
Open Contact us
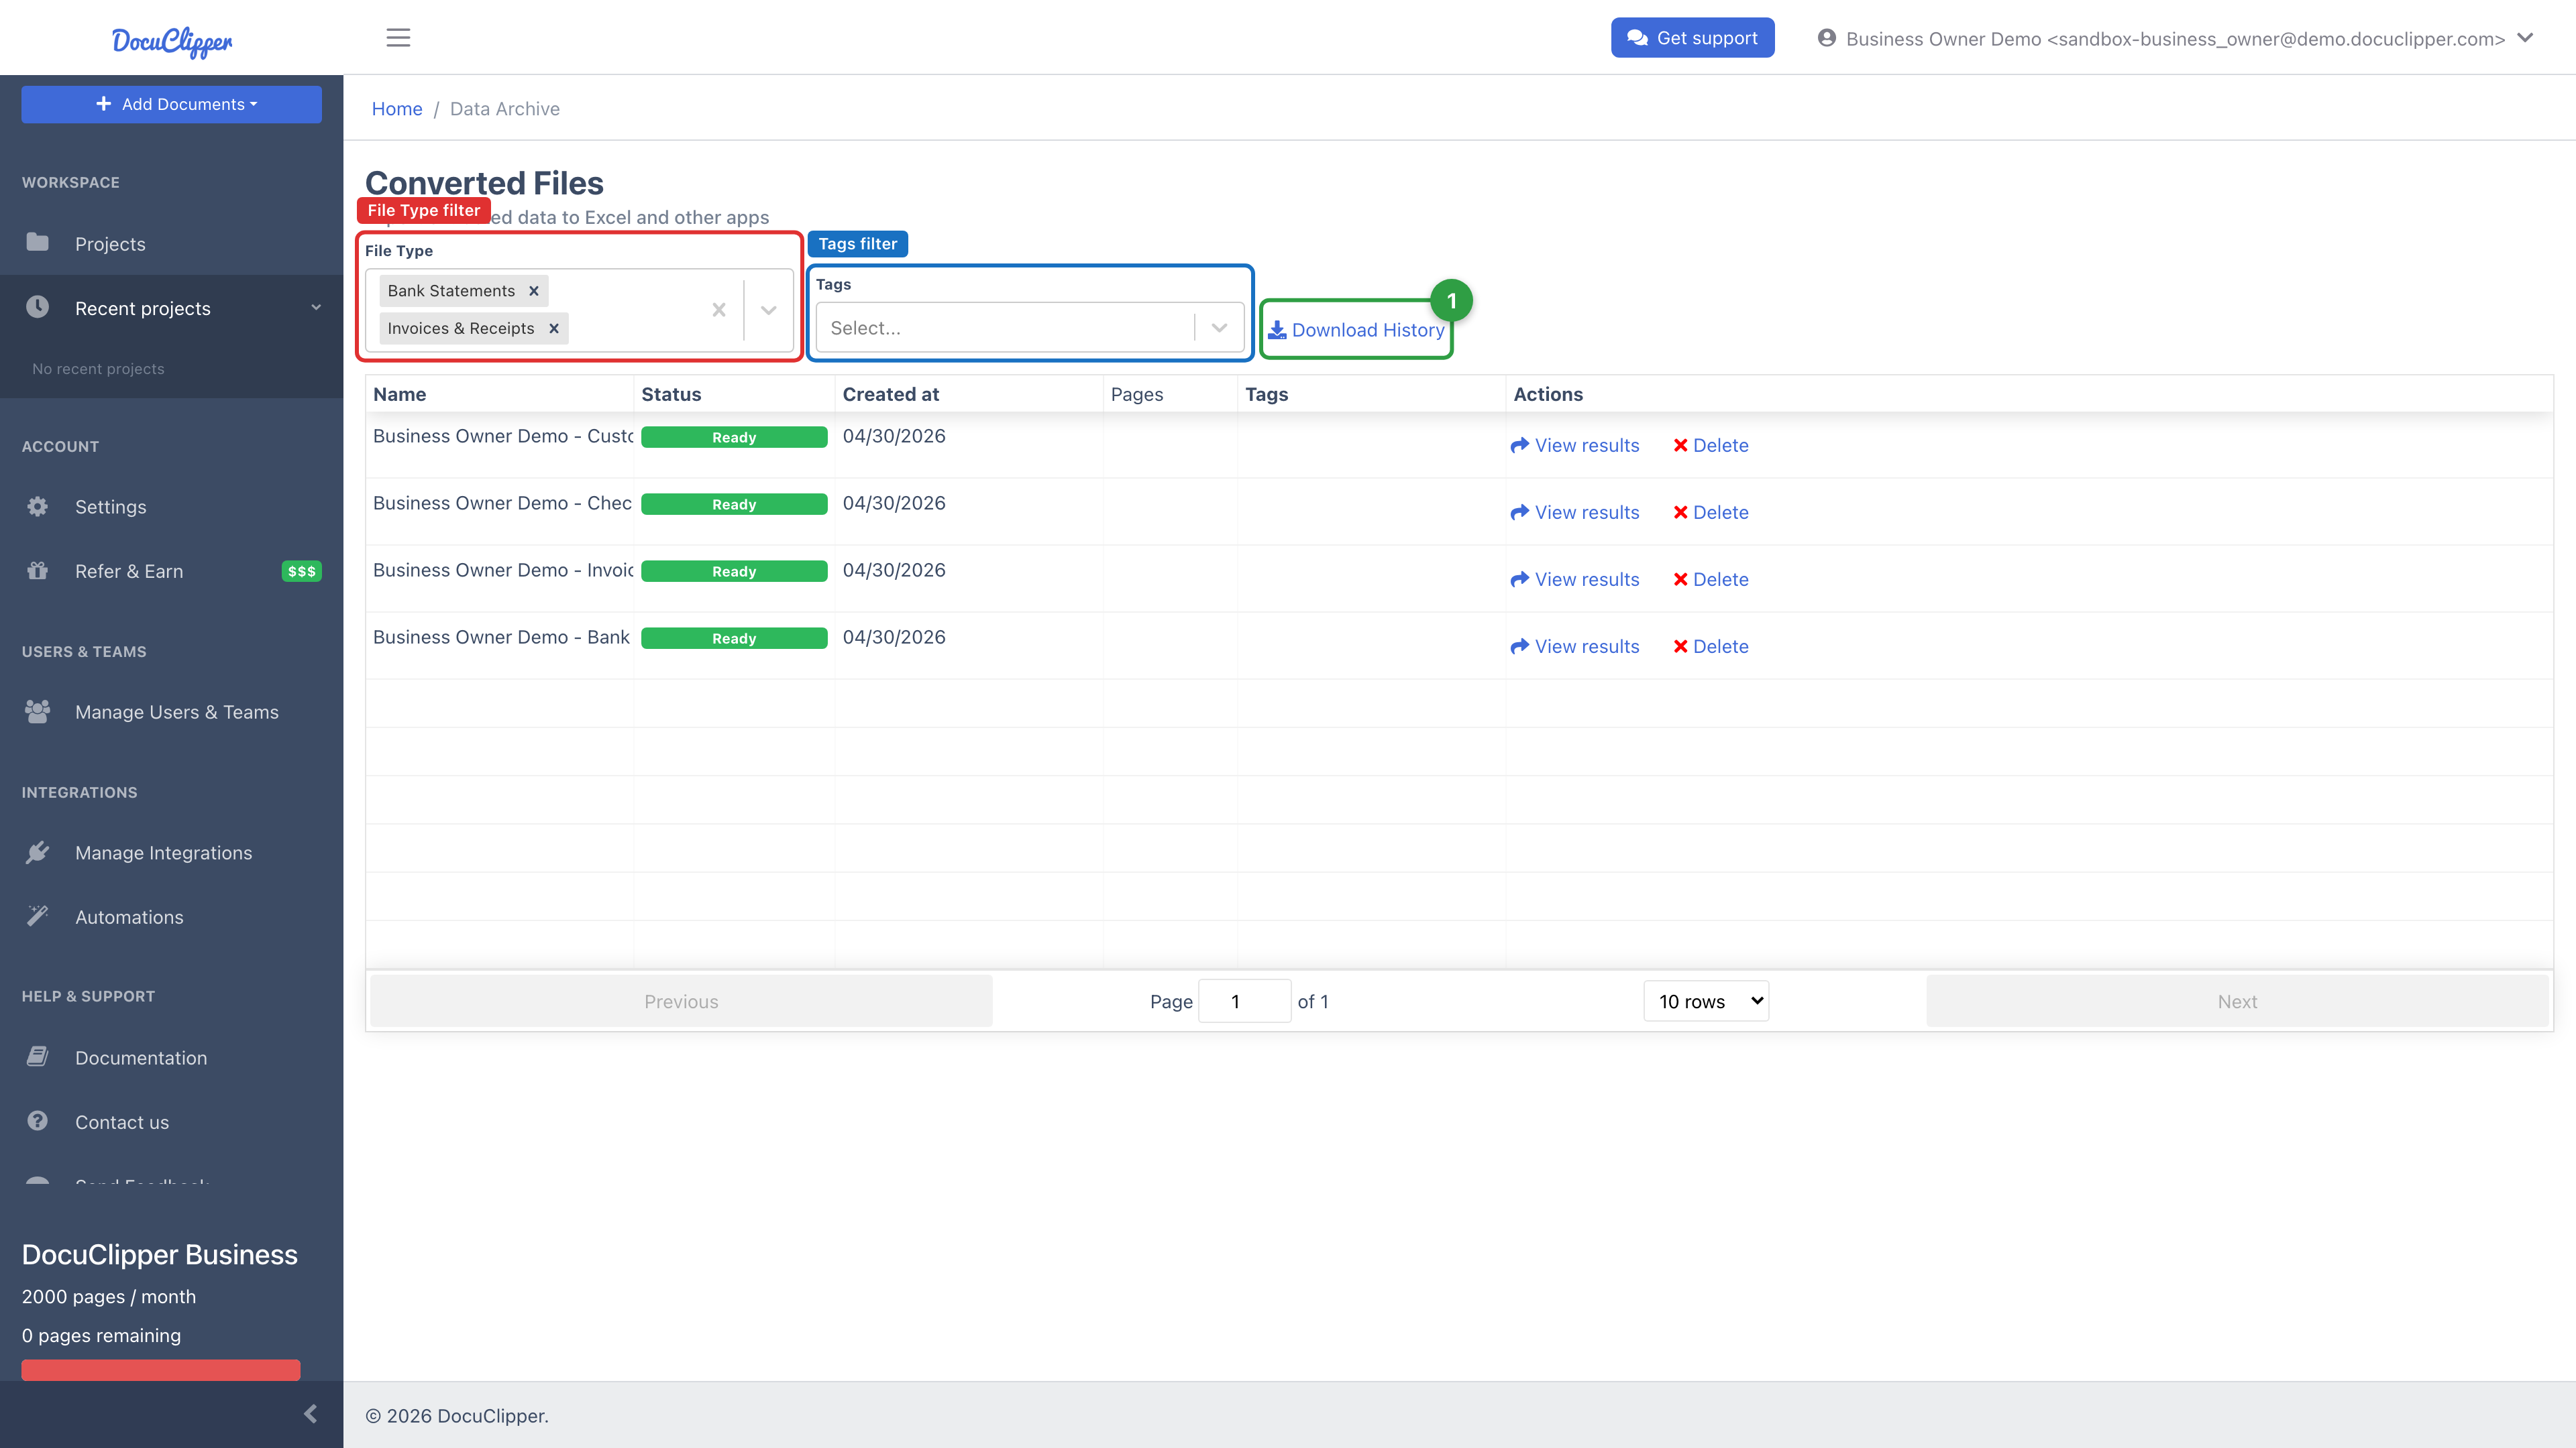pyautogui.click(x=122, y=1122)
